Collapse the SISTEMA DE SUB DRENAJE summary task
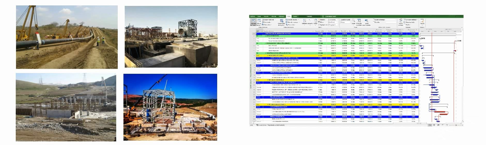Screen dimensions: 486x145 pyautogui.click(x=268, y=80)
